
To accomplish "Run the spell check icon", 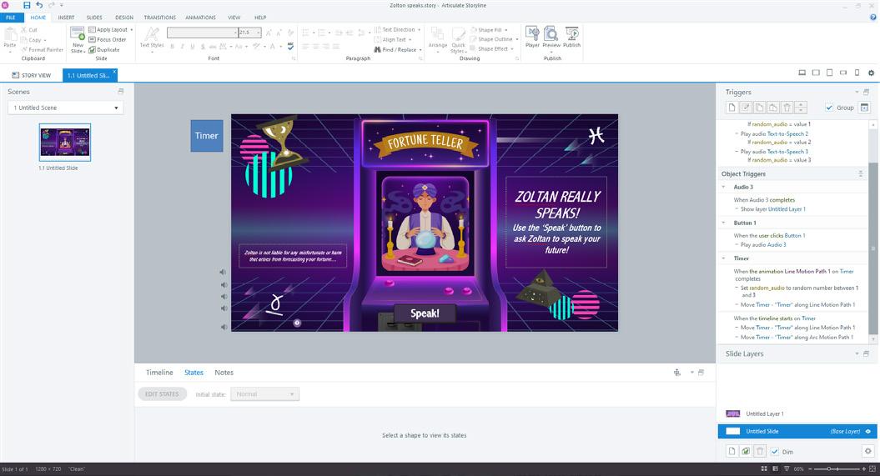I will click(x=291, y=47).
